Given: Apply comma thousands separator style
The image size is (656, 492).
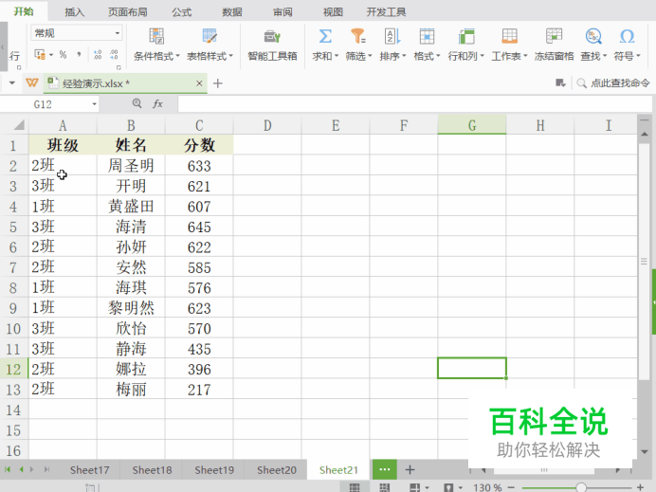Looking at the screenshot, I should tap(79, 55).
